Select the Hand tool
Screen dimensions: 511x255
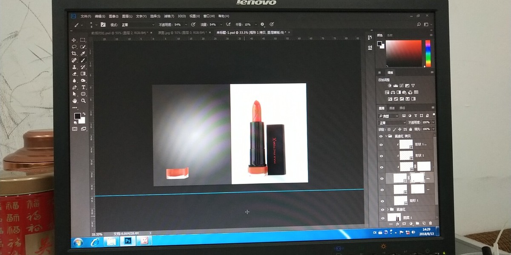point(75,101)
